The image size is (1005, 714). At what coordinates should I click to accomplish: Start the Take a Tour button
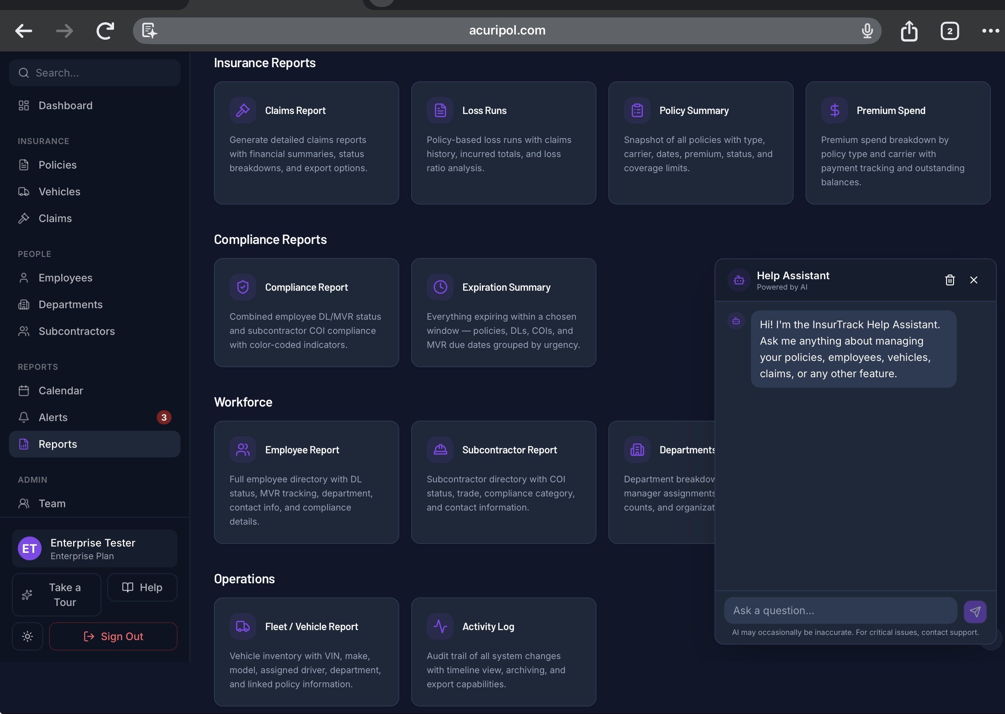point(57,594)
